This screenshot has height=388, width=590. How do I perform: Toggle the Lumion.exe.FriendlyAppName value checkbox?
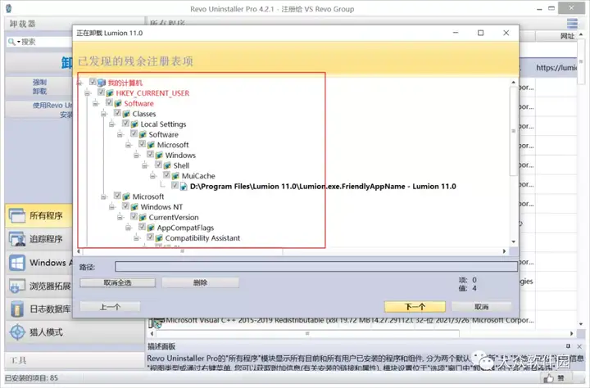[175, 185]
